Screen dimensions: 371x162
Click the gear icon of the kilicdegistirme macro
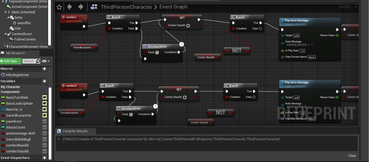3,75
